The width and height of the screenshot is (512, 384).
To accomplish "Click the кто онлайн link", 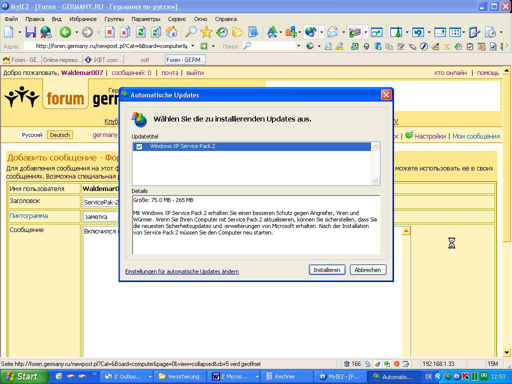I will pos(450,73).
